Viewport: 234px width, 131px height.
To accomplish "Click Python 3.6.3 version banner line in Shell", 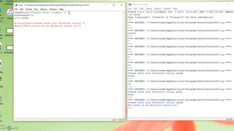I will pyautogui.click(x=181, y=12).
